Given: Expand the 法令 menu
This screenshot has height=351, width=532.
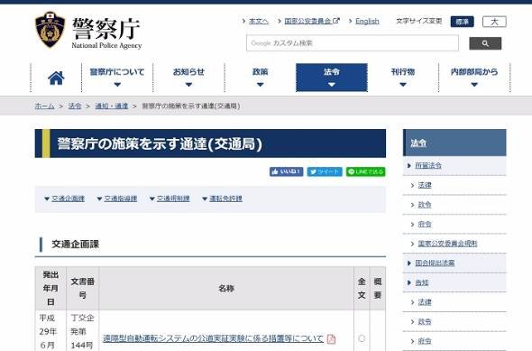Looking at the screenshot, I should pos(332,78).
